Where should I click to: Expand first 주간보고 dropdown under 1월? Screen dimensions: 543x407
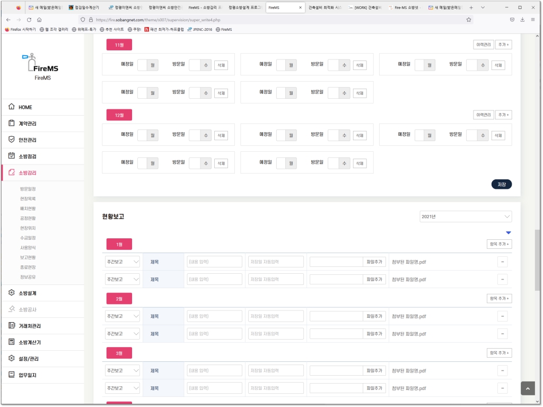(x=122, y=262)
